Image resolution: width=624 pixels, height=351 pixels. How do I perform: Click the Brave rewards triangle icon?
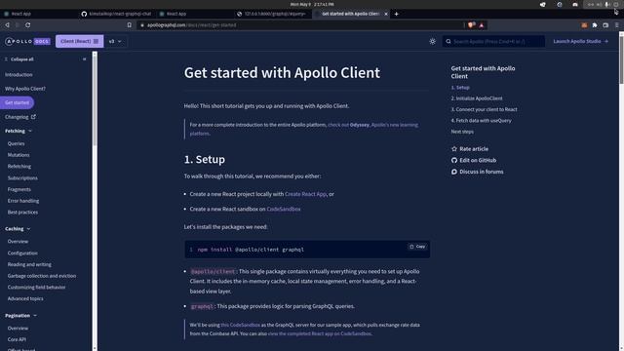click(482, 25)
